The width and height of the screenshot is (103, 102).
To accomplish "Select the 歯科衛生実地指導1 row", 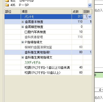I will (48, 52).
